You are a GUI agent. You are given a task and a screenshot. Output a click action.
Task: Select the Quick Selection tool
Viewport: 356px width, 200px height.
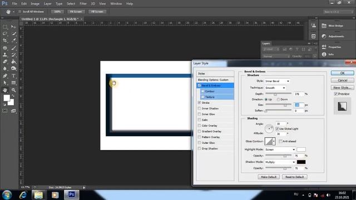[x=13, y=33]
